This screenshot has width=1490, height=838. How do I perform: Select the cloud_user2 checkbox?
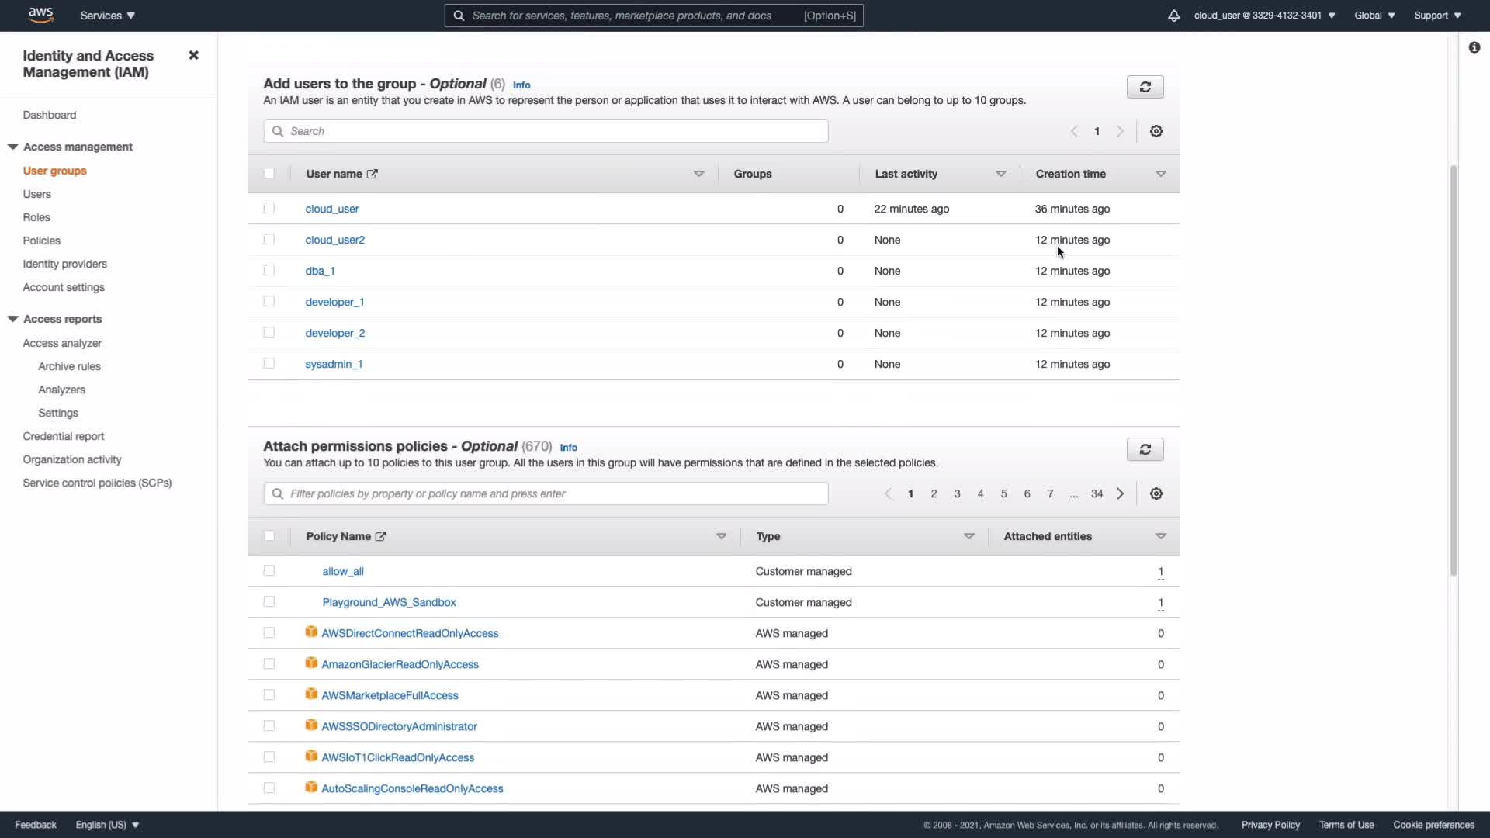[269, 240]
